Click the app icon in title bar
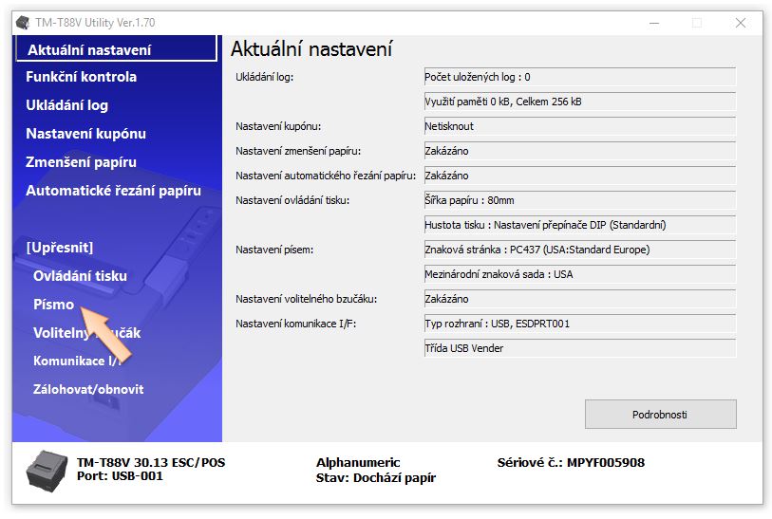 coord(23,23)
